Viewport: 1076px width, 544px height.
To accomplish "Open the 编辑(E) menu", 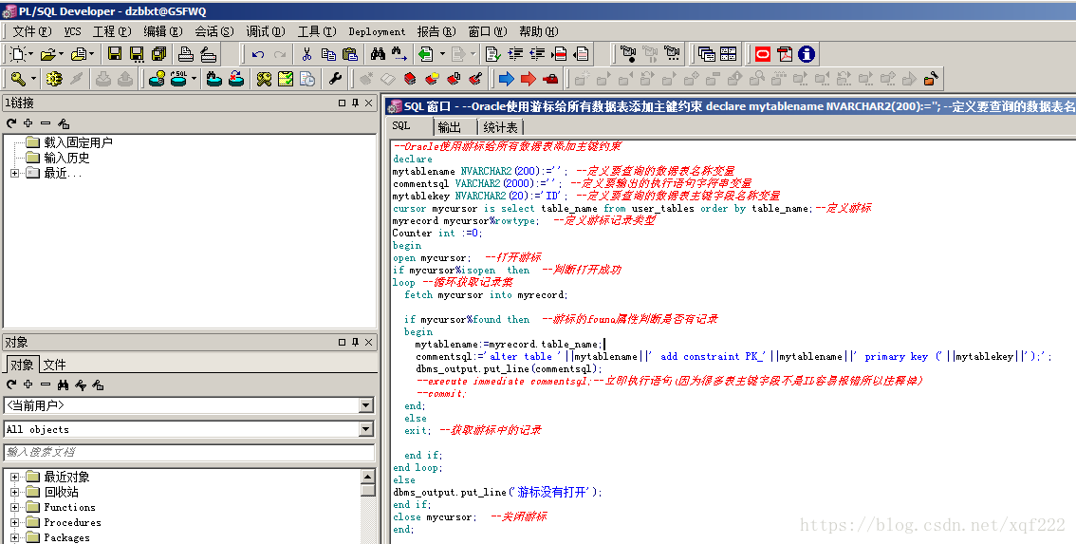I will pyautogui.click(x=163, y=31).
